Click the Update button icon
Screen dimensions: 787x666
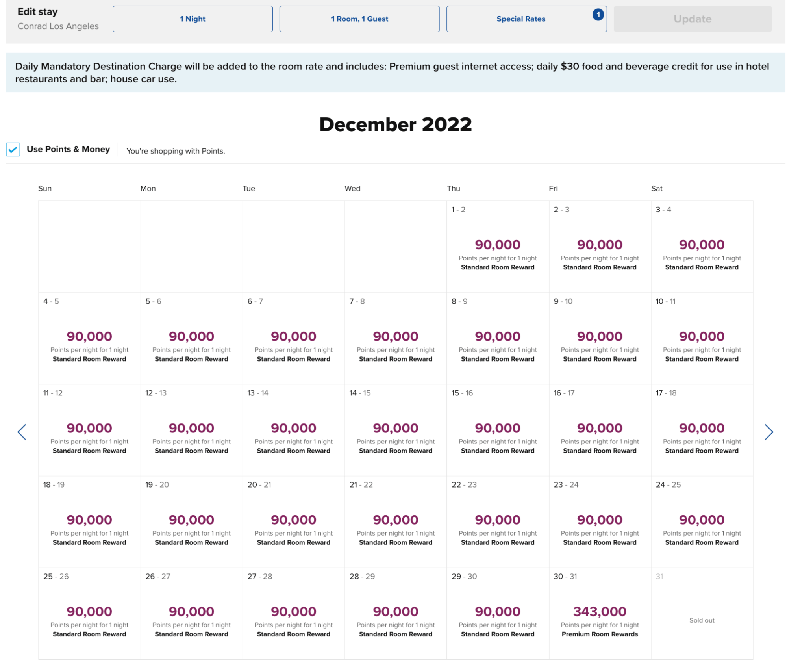tap(692, 19)
